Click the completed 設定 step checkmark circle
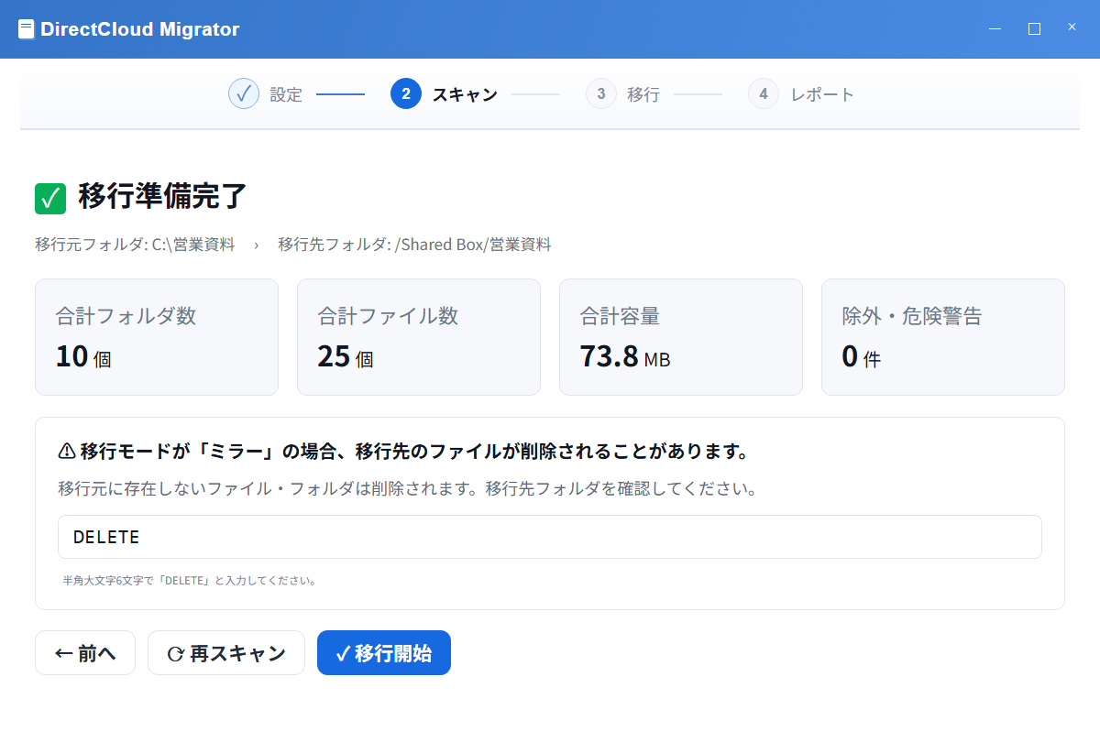The height and width of the screenshot is (753, 1100). 244,93
